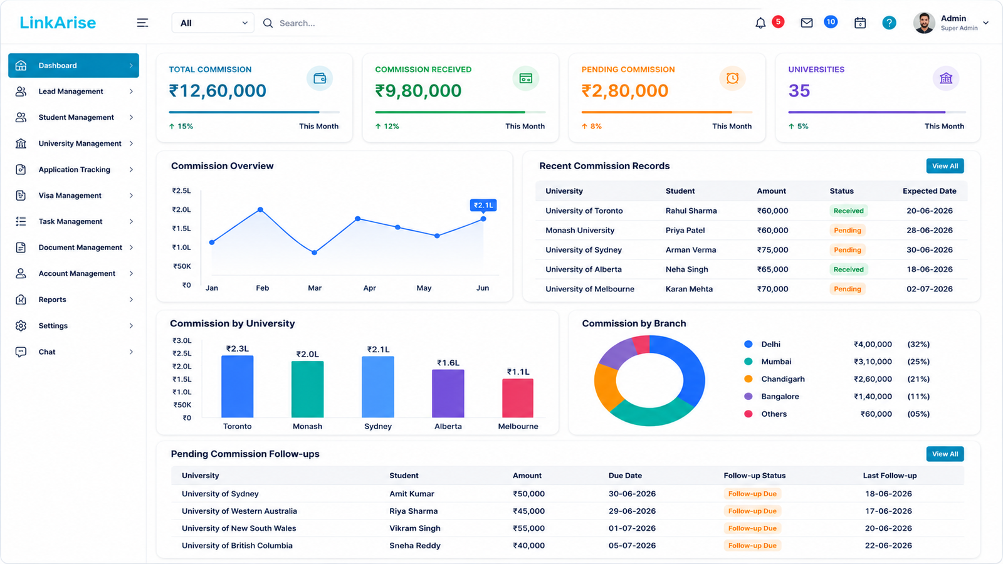
Task: Click the University Management building icon
Action: click(21, 144)
